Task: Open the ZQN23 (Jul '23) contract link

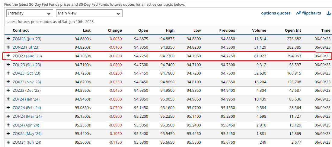Action: [x=26, y=47]
